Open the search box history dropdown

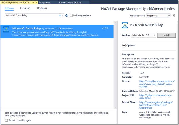[x=63, y=16]
